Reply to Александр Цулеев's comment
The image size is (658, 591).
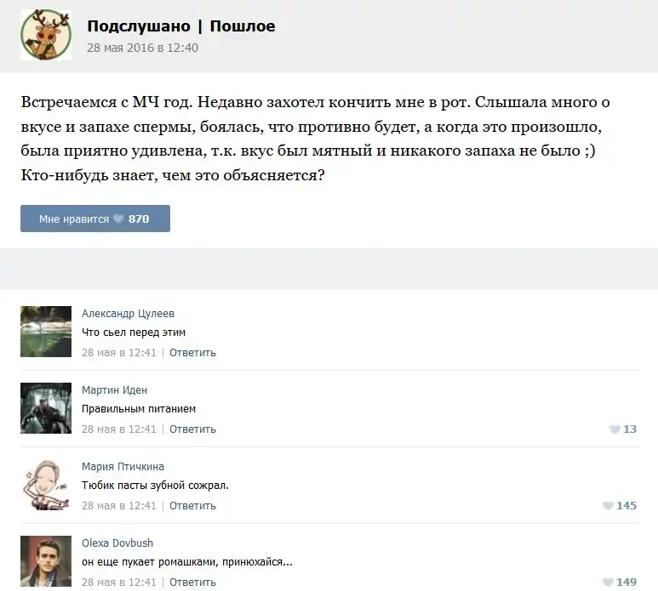point(192,353)
